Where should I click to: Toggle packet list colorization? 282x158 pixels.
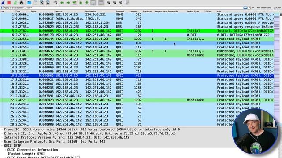click(x=101, y=3)
